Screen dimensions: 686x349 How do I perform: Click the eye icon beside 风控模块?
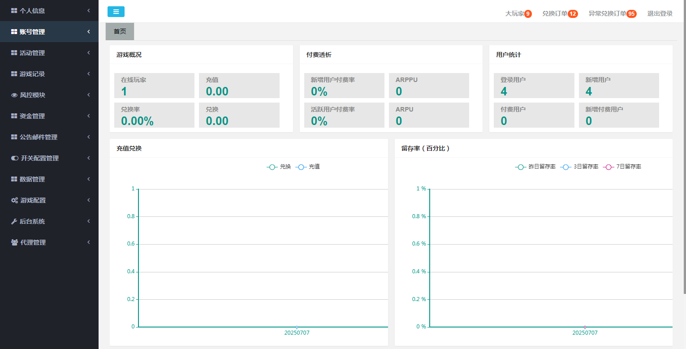coord(14,95)
